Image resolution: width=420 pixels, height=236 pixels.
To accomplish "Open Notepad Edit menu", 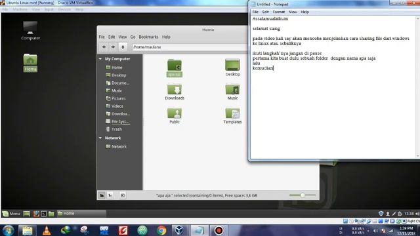I will tap(265, 12).
